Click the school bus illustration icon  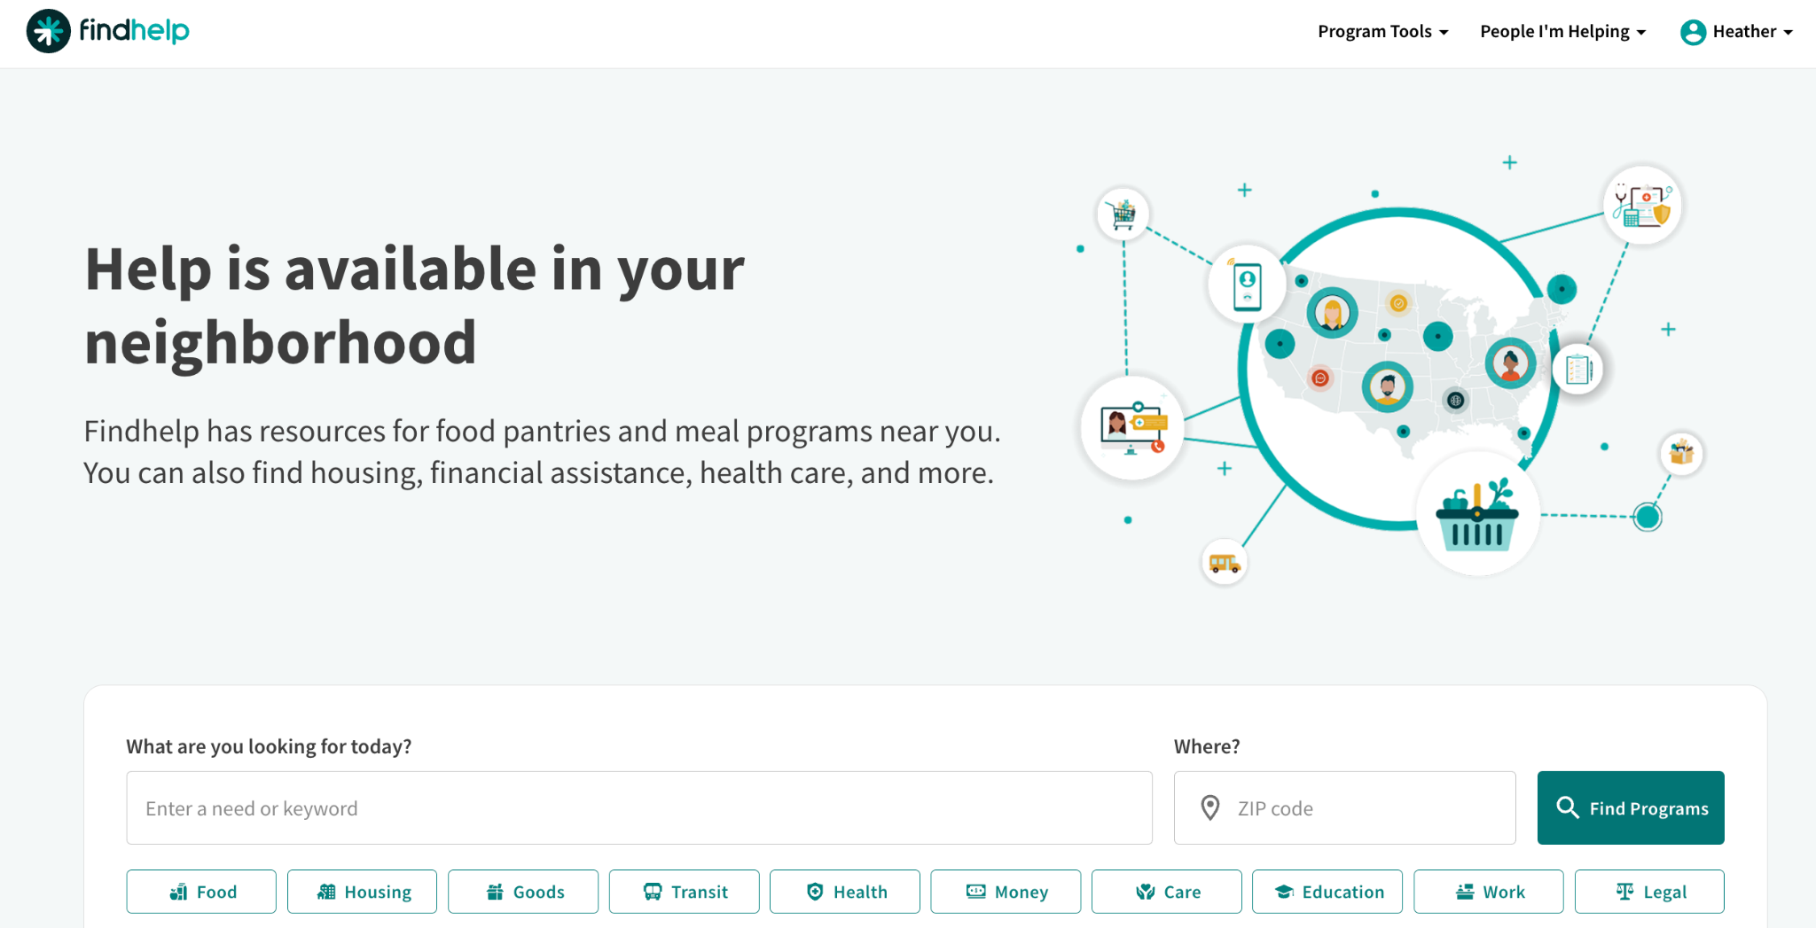pos(1225,563)
